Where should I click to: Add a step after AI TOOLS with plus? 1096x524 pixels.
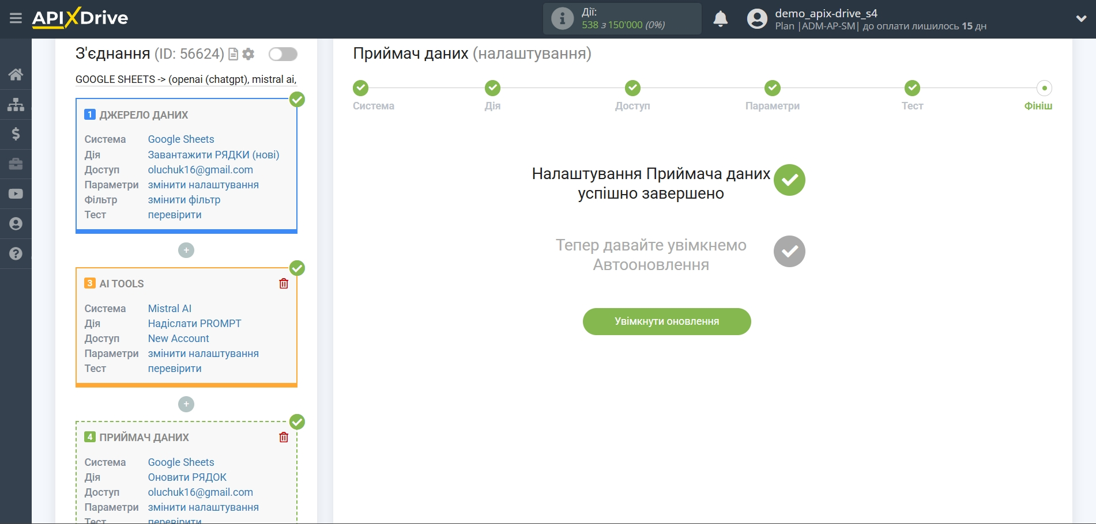[186, 404]
